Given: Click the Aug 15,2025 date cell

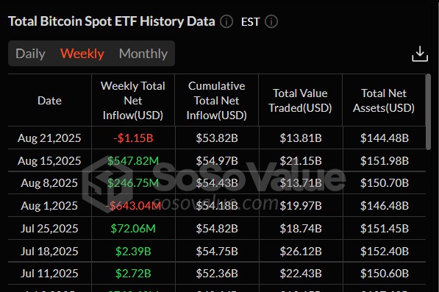Looking at the screenshot, I should pyautogui.click(x=49, y=160).
